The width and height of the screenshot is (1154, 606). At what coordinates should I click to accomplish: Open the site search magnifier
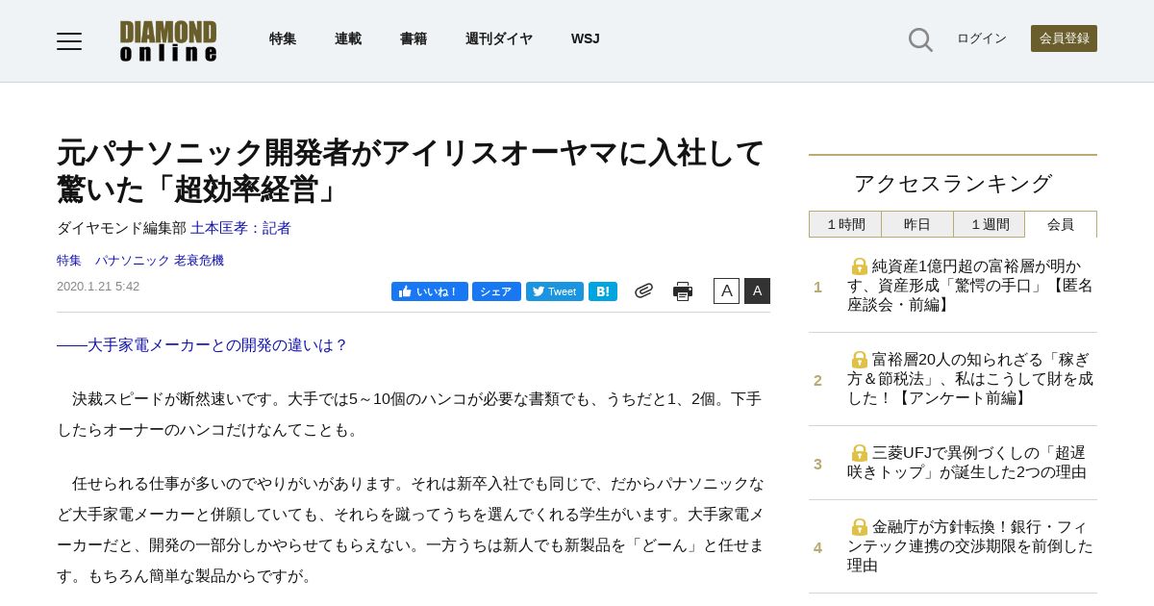(920, 39)
